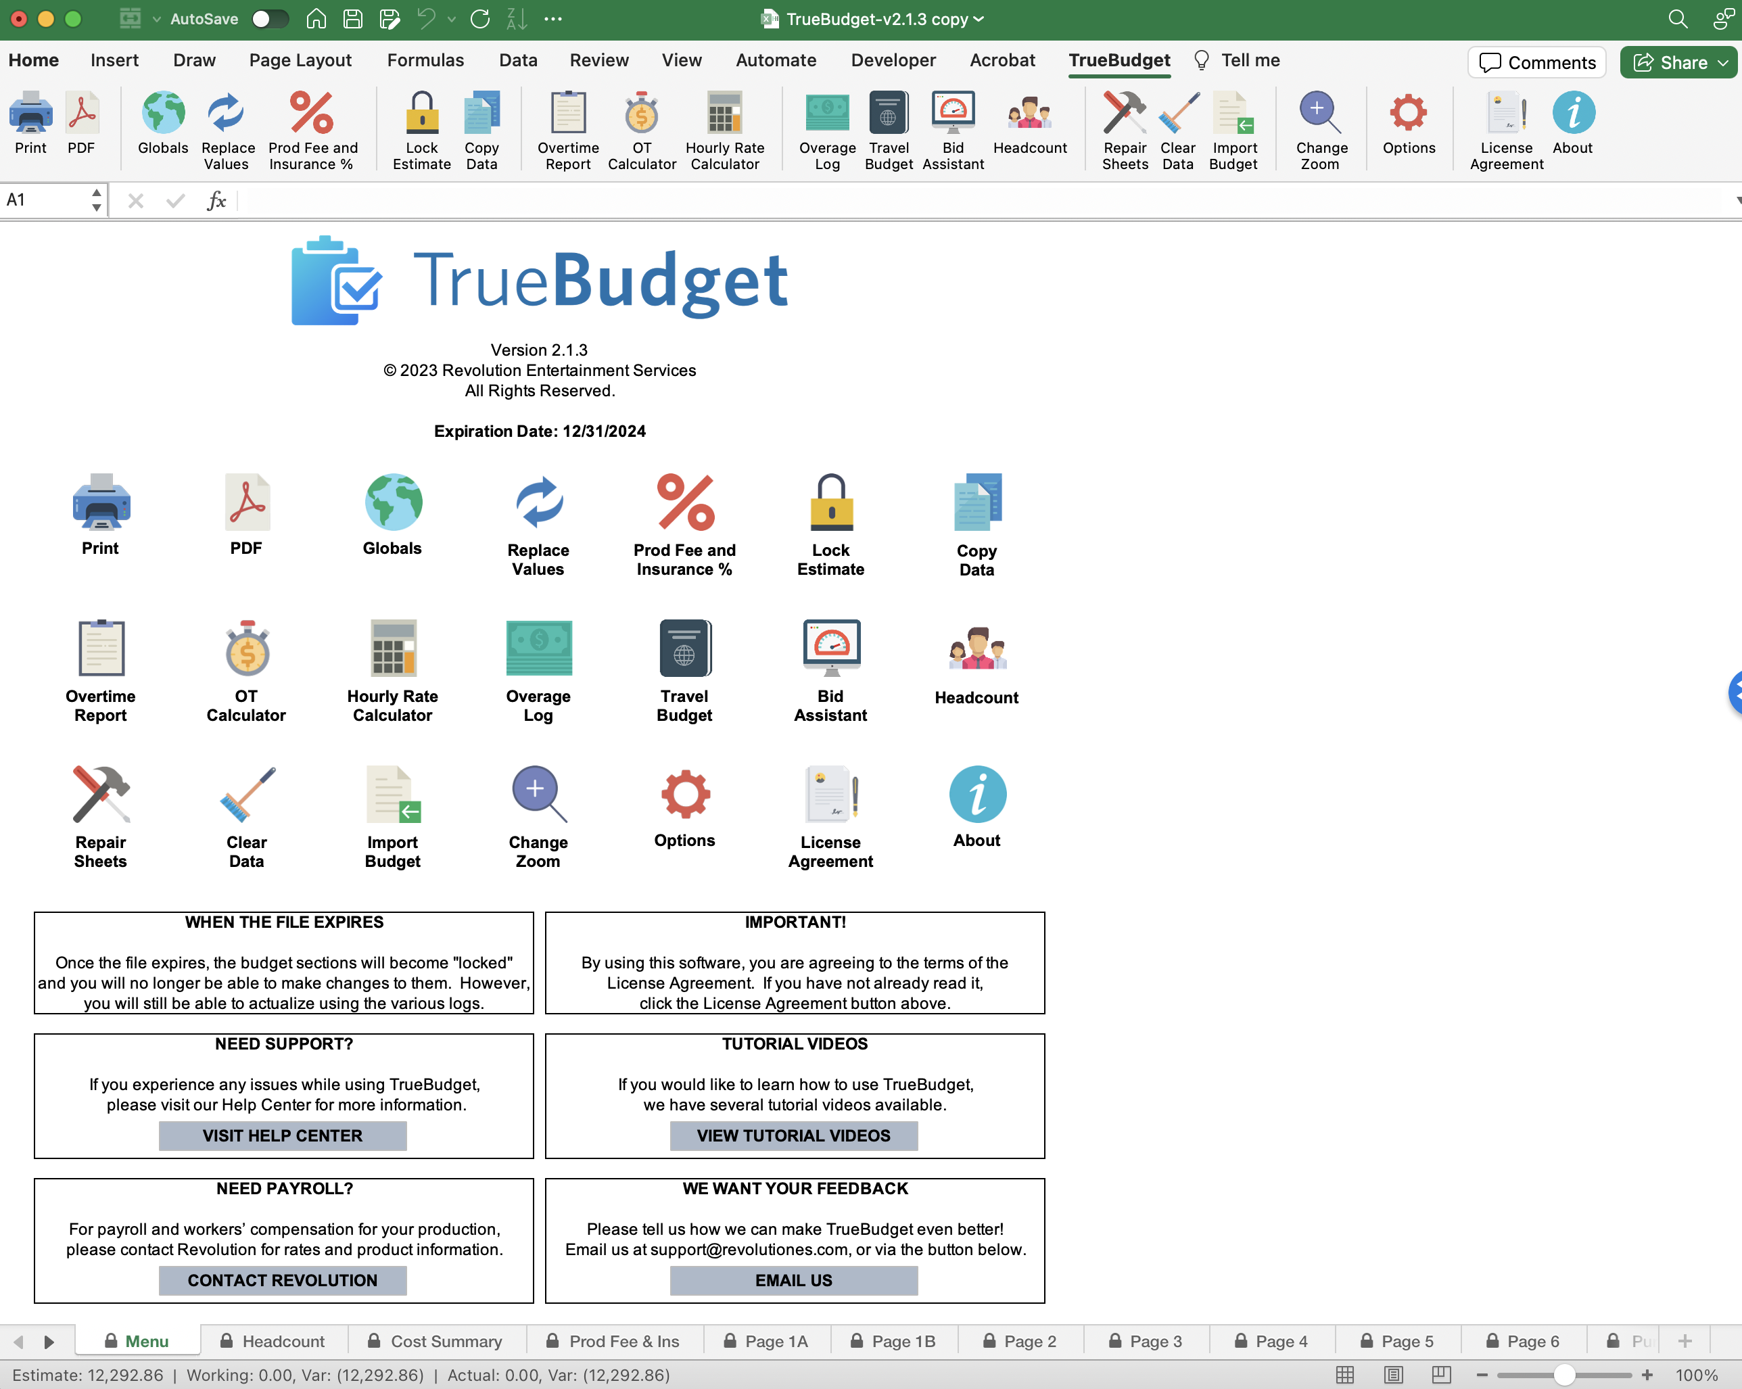The height and width of the screenshot is (1389, 1742).
Task: Click Import Budget in the ribbon
Action: coord(1233,131)
